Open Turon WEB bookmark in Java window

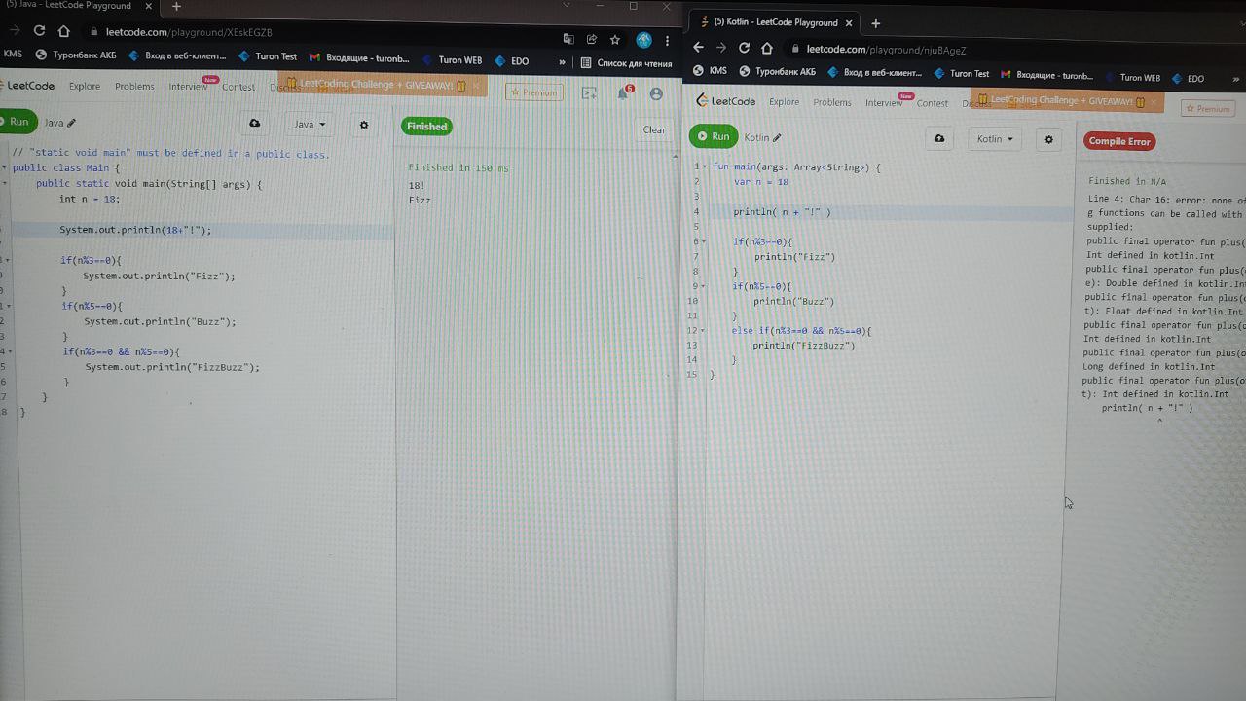point(453,59)
